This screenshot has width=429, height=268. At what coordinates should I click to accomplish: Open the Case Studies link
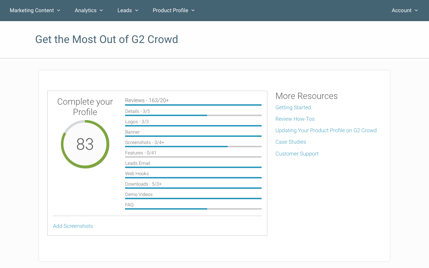[291, 142]
